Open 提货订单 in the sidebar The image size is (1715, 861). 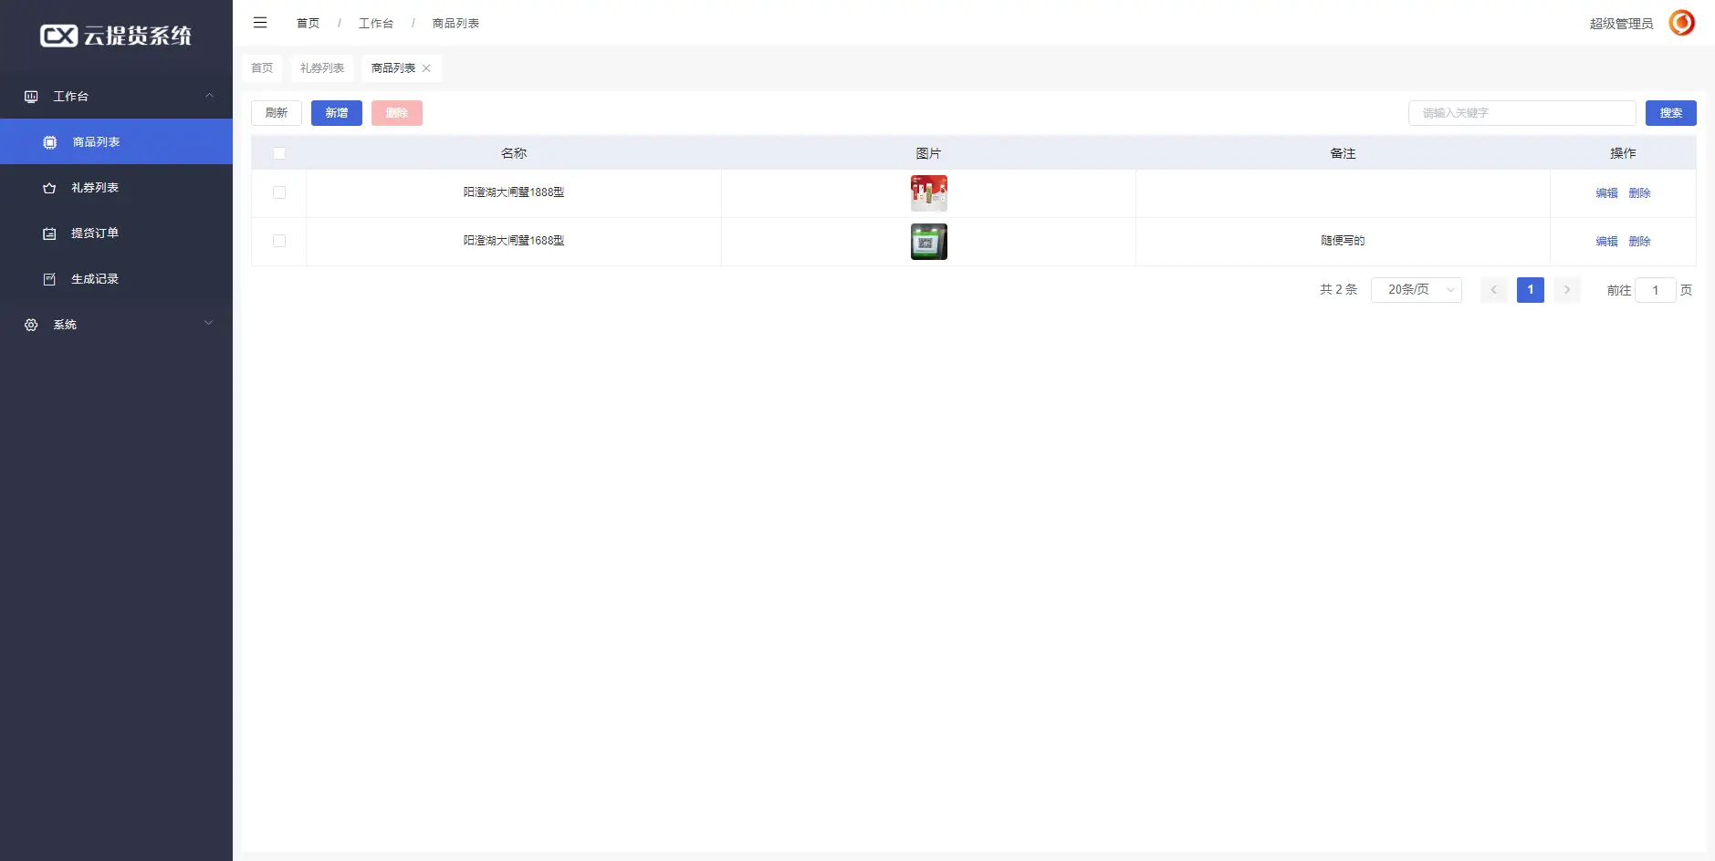(116, 233)
